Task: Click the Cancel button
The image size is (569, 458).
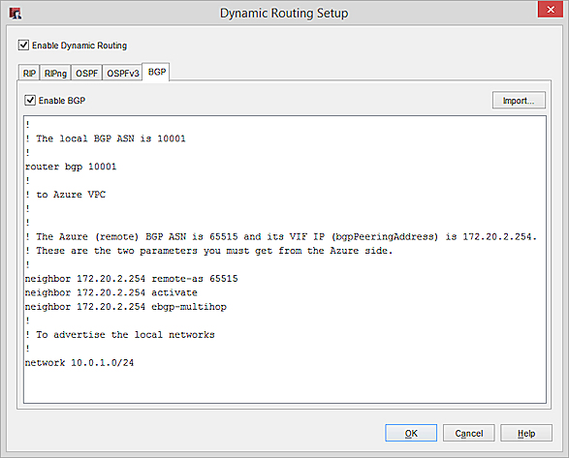Action: click(468, 433)
